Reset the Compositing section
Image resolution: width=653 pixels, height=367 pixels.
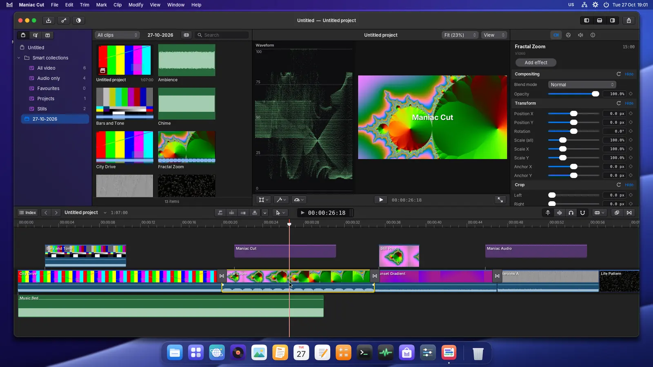[619, 74]
